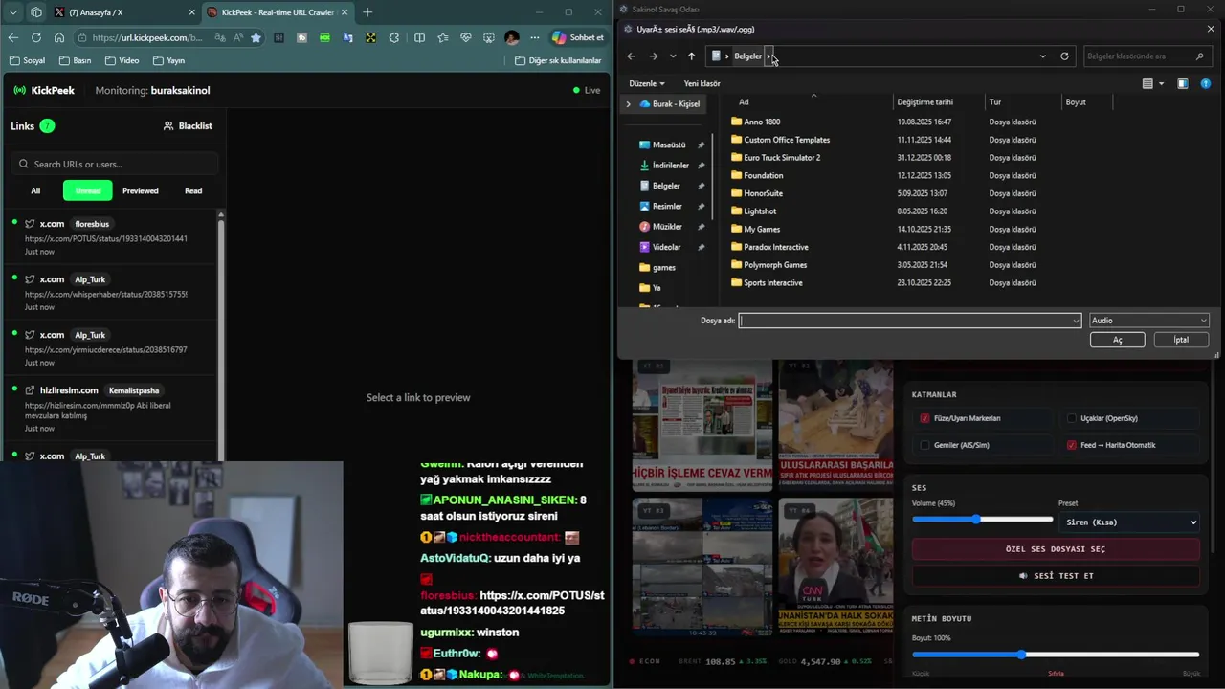Click the Search URLs or users field
This screenshot has height=689, width=1225.
click(x=115, y=164)
